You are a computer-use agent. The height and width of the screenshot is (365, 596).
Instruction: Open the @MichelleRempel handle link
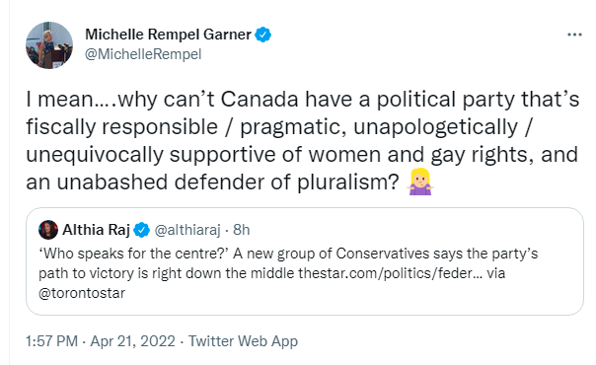(143, 54)
